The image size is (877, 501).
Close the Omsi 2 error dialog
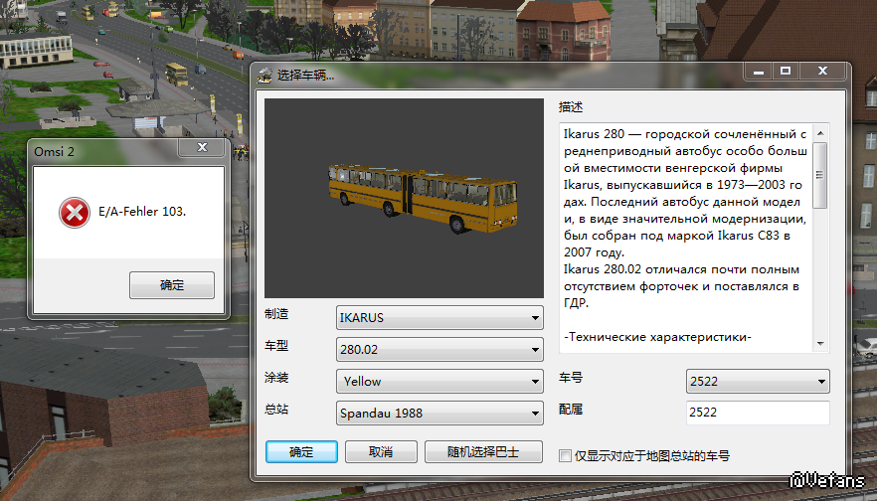point(202,147)
